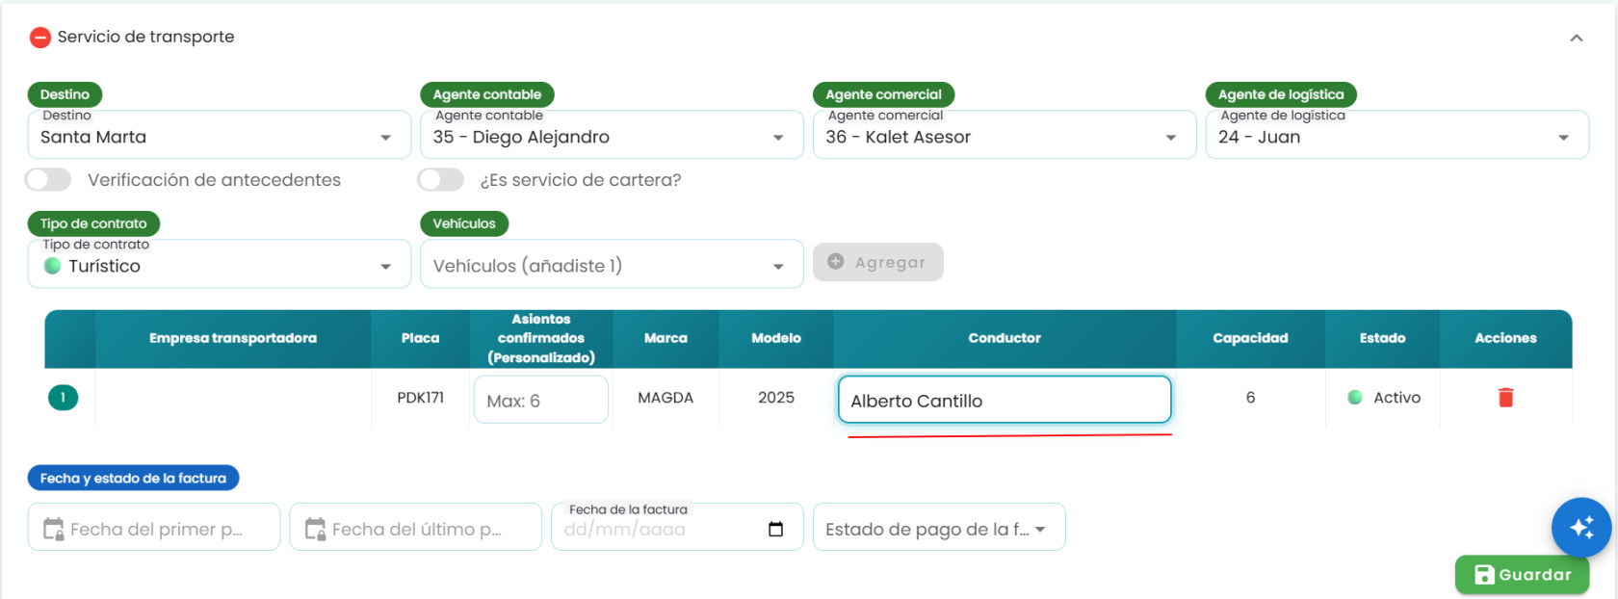Screen dimensions: 1618x599
Task: Open the Destino dropdown showing Santa Marta
Action: pos(220,136)
